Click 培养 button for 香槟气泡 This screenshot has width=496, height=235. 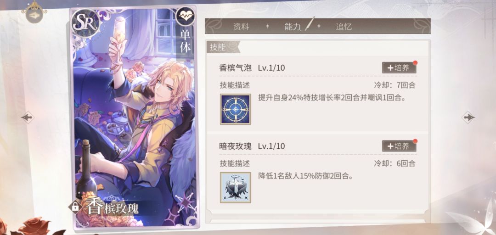pos(399,67)
